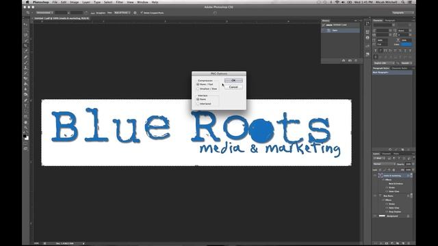This screenshot has width=438, height=246.
Task: Click the foreground color swatch
Action: (25, 136)
